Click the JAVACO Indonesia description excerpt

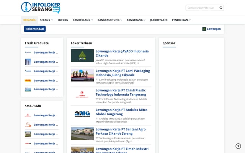point(120,62)
